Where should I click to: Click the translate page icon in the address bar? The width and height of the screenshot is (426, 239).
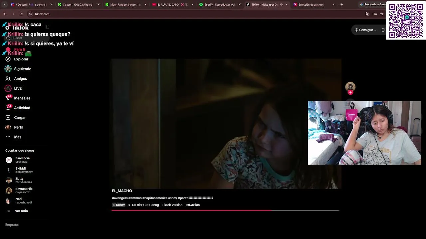[x=367, y=14]
